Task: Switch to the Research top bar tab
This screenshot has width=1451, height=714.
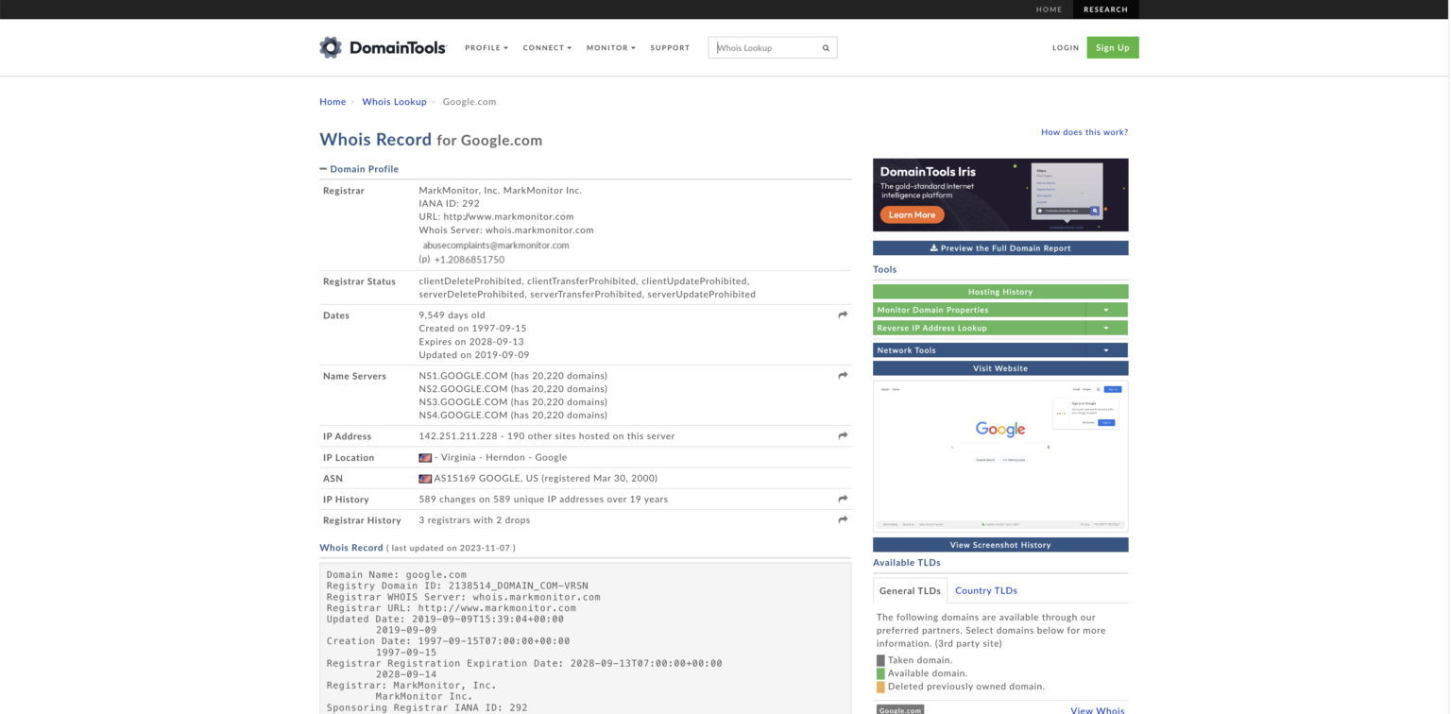Action: tap(1105, 9)
